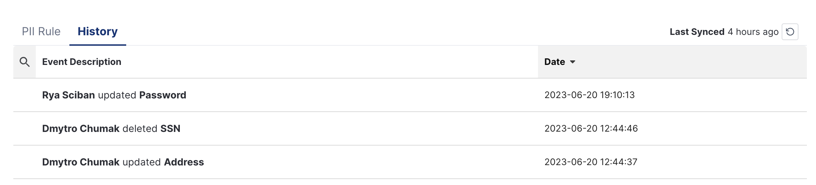Switch to the PII Rule tab
The width and height of the screenshot is (816, 185).
[x=41, y=31]
